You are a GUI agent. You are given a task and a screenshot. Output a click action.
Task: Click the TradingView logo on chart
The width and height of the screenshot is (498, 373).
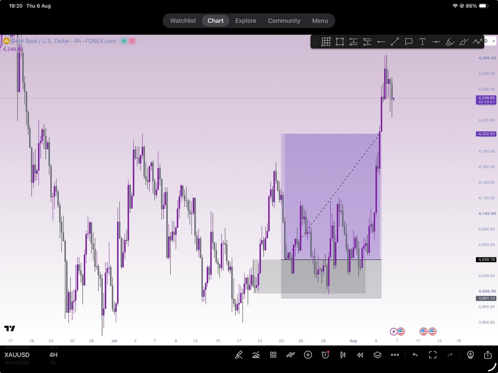point(10,328)
